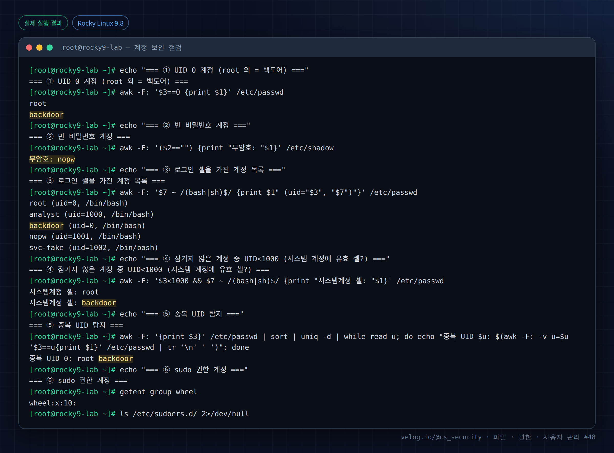Click the footer text 'velog.io/@cs_security'
Screen dimensions: 614x453
pos(441,437)
